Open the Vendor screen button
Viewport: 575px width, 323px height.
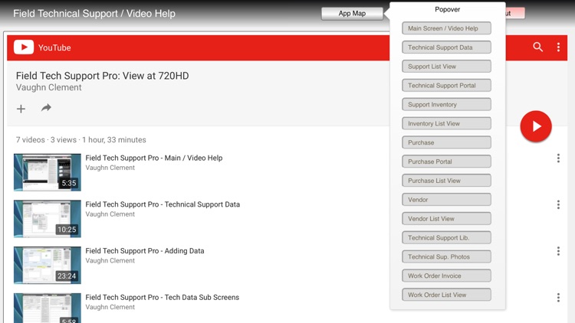446,200
